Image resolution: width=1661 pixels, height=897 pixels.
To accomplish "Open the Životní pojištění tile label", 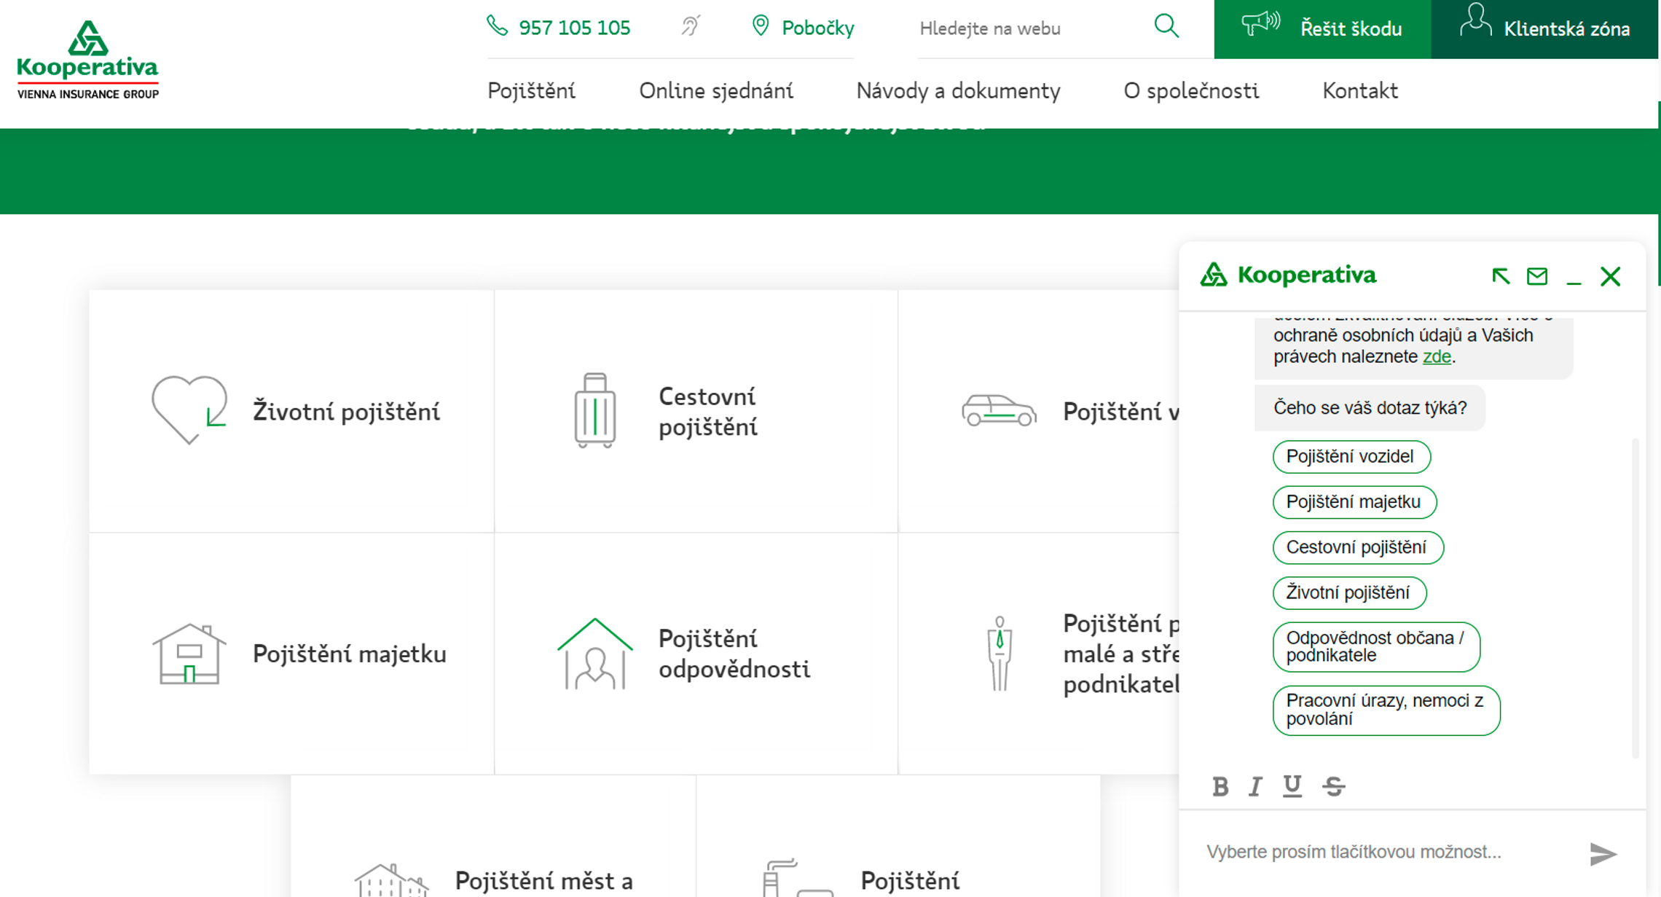I will [346, 412].
